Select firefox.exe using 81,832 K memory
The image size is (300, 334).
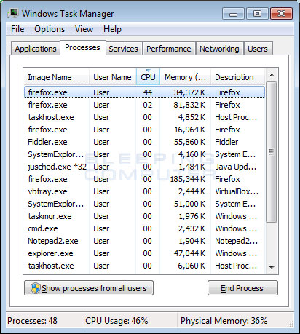click(144, 105)
